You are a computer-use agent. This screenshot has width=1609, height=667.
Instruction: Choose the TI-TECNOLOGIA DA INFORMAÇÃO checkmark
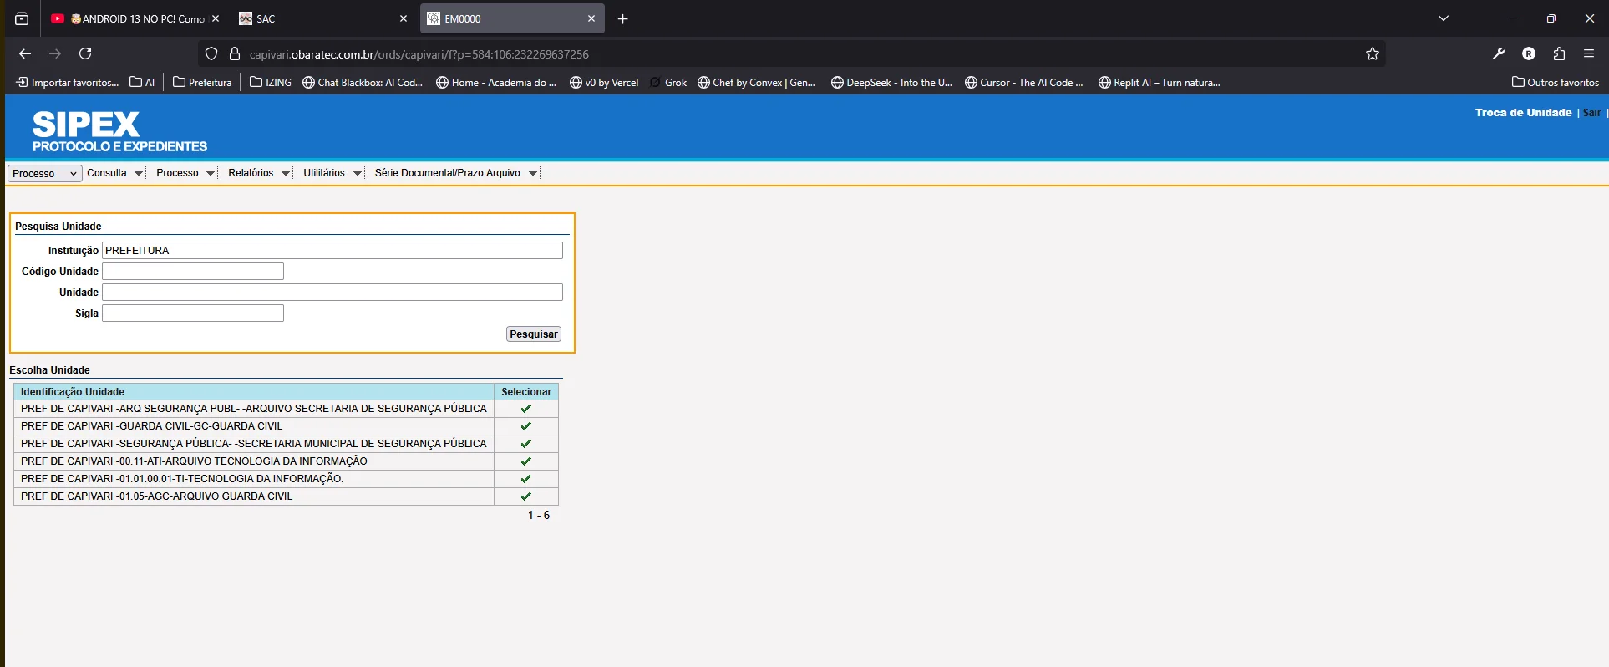click(x=525, y=479)
